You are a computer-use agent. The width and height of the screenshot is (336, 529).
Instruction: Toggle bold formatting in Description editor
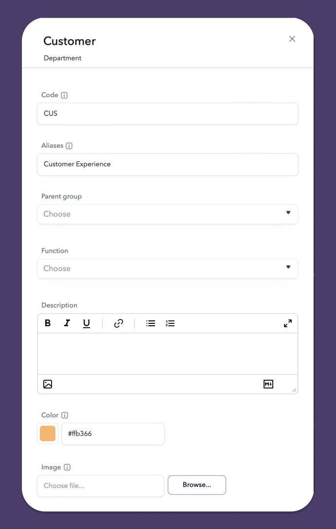point(48,323)
